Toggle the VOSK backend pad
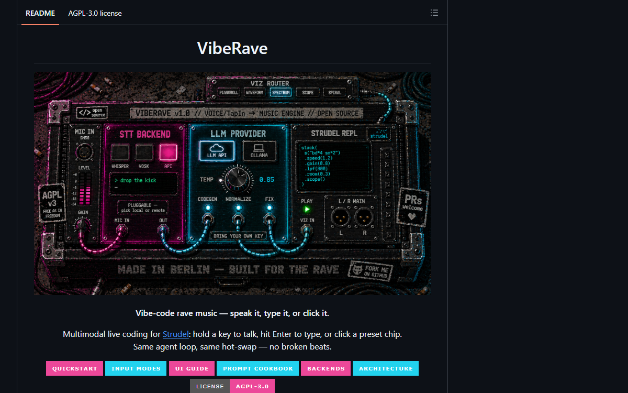628x393 pixels. (x=144, y=152)
